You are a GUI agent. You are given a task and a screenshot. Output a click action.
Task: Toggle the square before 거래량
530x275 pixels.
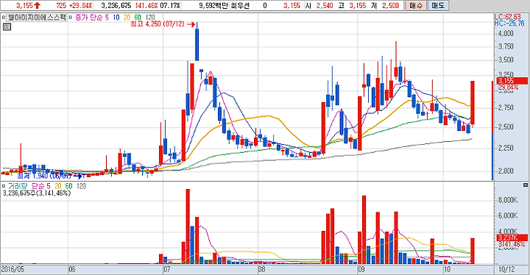[4, 186]
